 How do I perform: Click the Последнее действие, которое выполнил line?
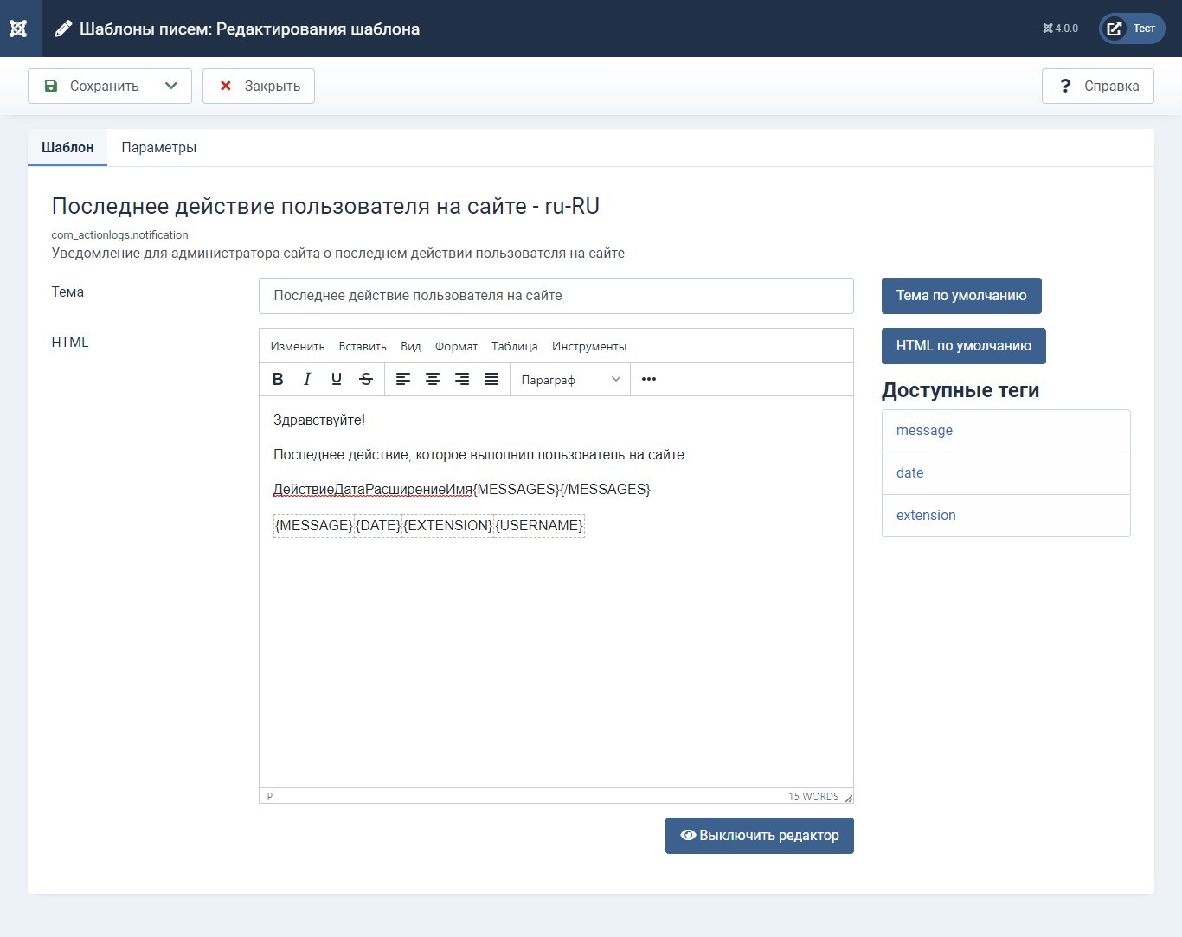pos(480,454)
